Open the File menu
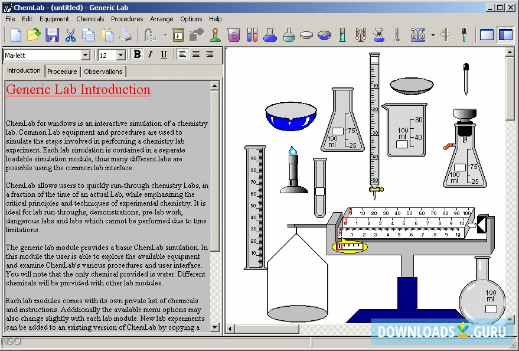The image size is (519, 351). point(10,19)
